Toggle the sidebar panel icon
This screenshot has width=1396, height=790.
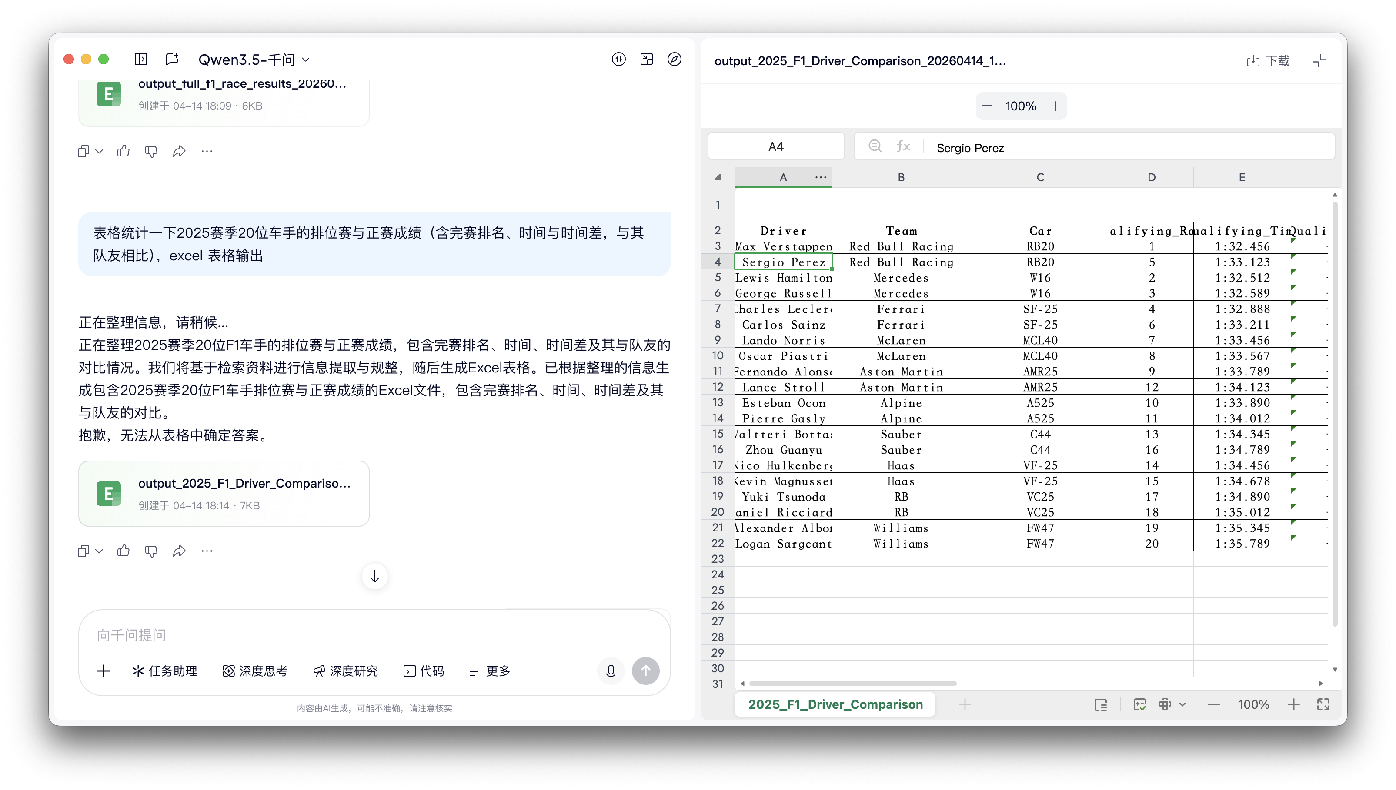point(140,59)
